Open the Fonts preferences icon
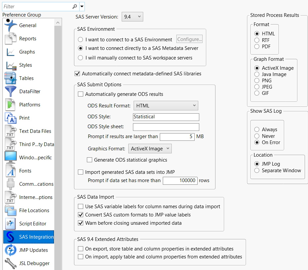Viewport: 308px width, 270px height. pyautogui.click(x=11, y=171)
